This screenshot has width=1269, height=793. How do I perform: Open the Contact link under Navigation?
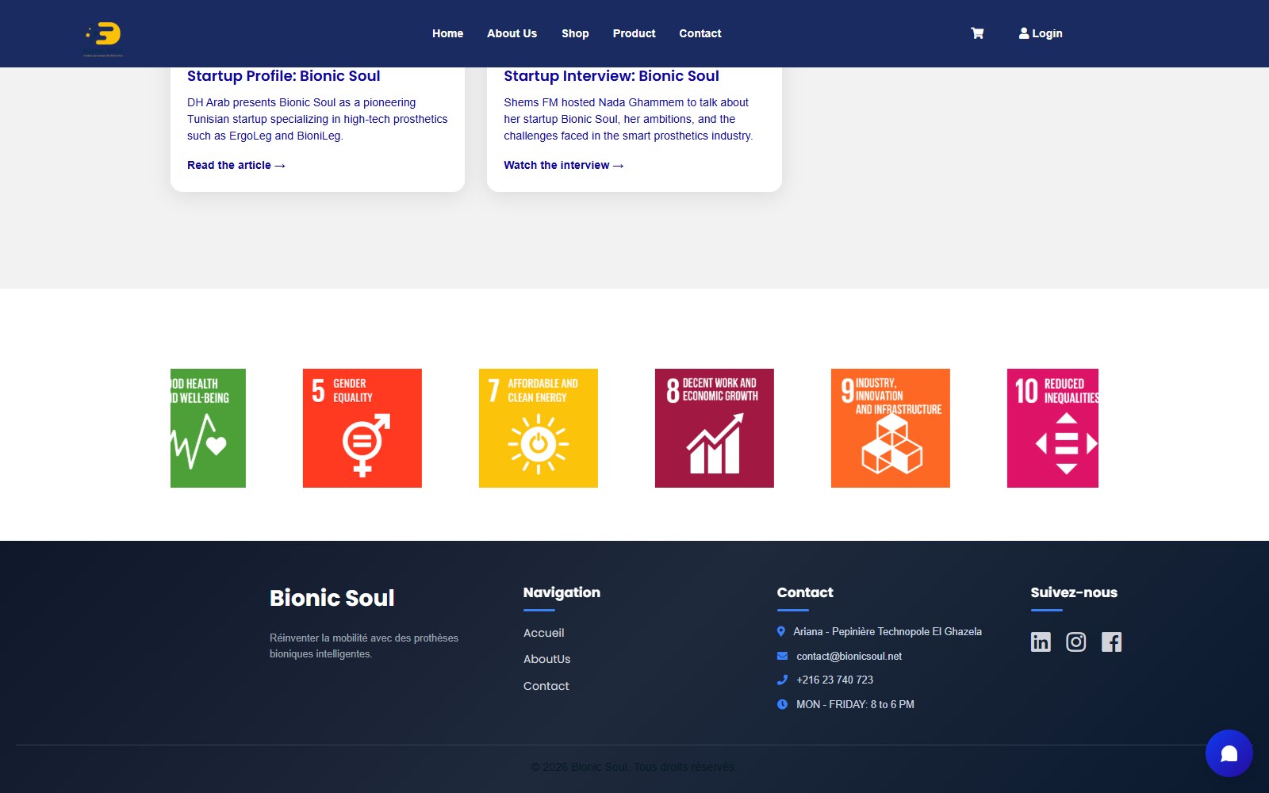pos(546,686)
